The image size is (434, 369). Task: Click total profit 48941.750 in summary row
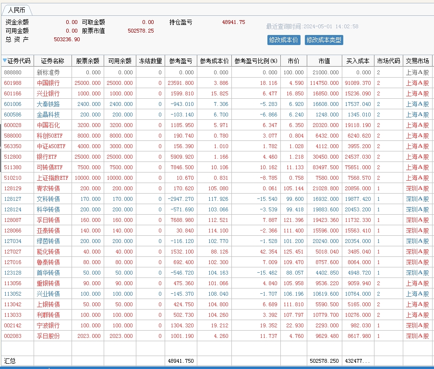[x=181, y=361]
